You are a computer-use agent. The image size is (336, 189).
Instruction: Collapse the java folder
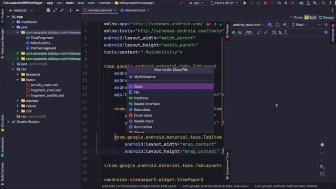pyautogui.click(x=13, y=27)
